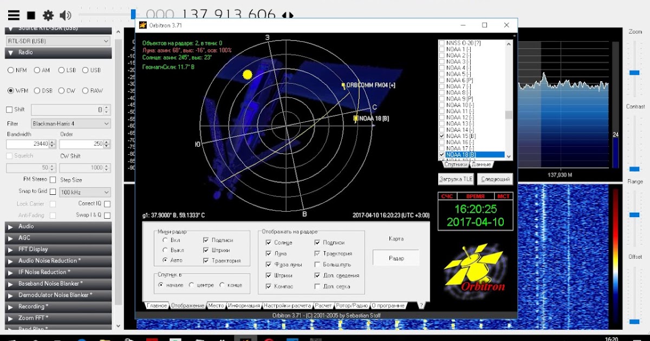Open the Blackman-Harris 4 filter dropdown
650x341 pixels.
click(x=70, y=123)
